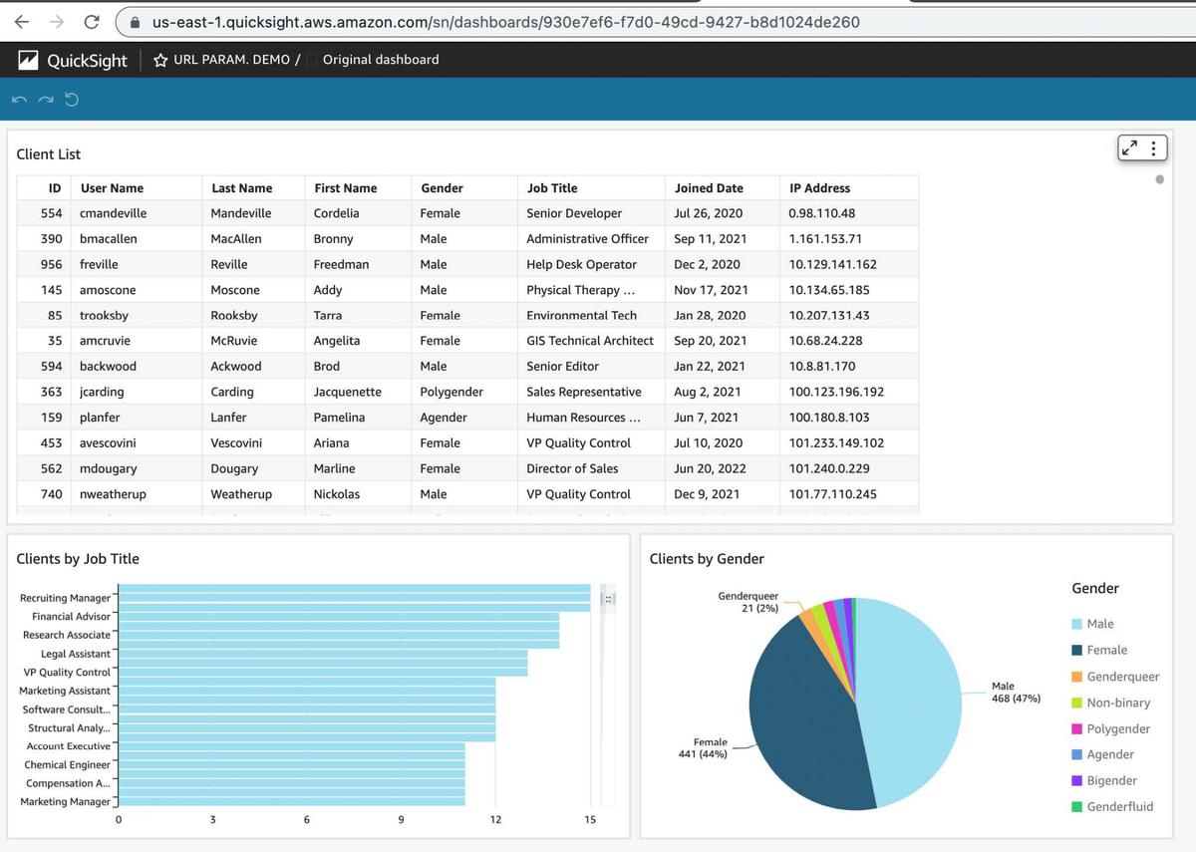Screen dimensions: 1196x852
Task: Click the QuickSight logo icon
Action: 30,61
